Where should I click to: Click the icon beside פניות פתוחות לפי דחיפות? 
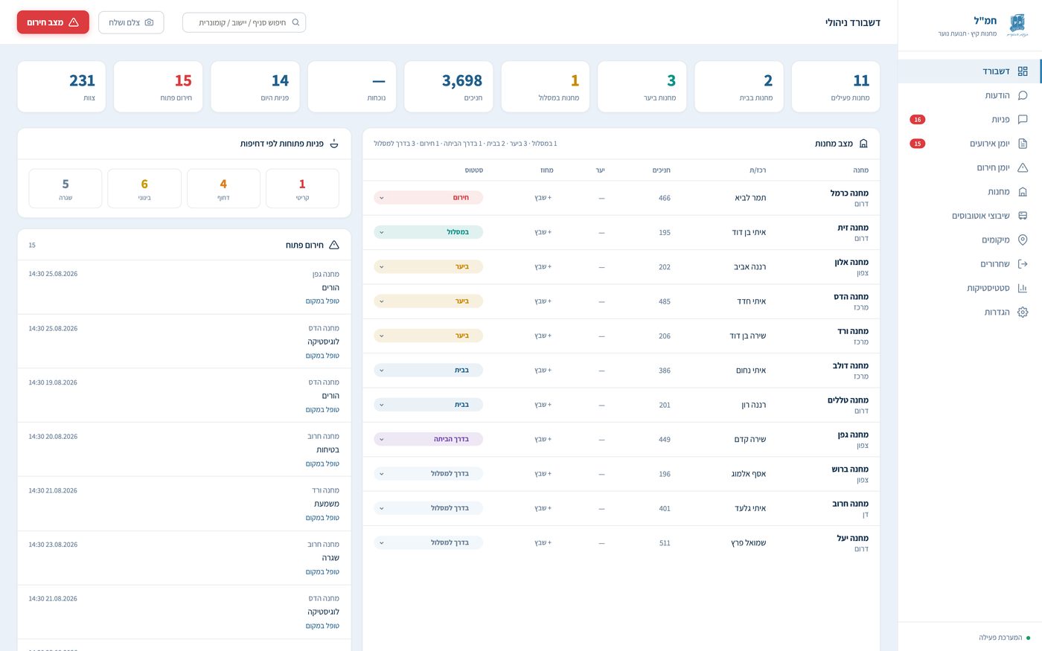click(334, 144)
